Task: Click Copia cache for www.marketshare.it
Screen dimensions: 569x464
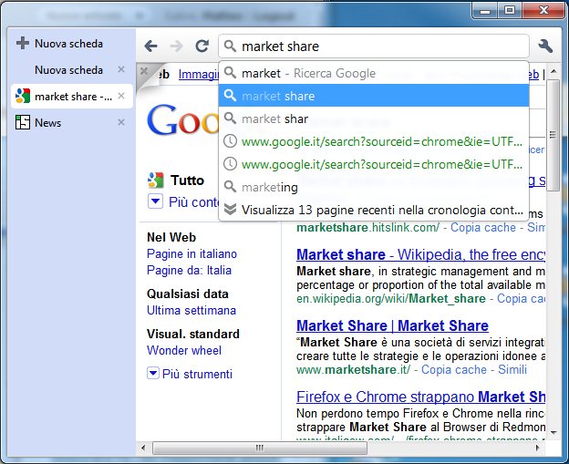Action: pos(453,369)
